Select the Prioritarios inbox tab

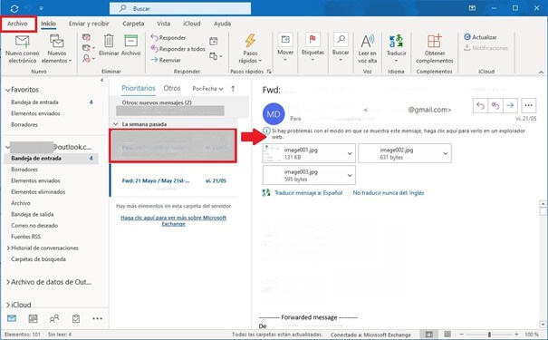(139, 89)
